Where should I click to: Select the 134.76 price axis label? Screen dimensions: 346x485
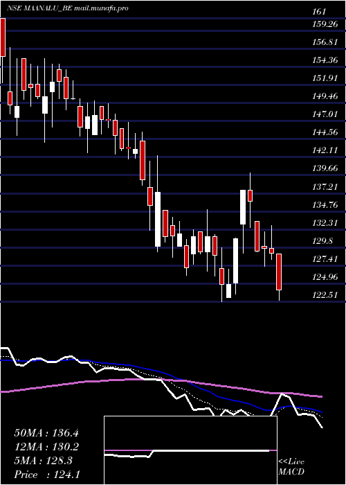point(325,205)
